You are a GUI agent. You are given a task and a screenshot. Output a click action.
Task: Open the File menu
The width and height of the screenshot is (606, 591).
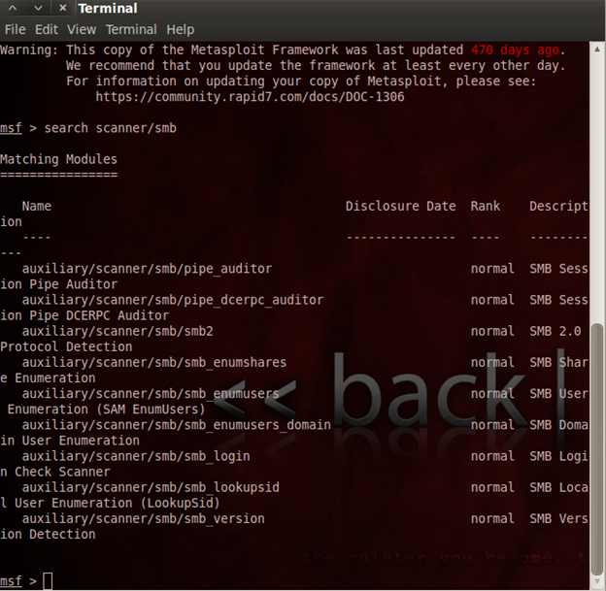click(x=15, y=29)
